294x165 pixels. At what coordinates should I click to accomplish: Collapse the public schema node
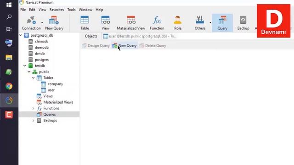click(x=29, y=72)
